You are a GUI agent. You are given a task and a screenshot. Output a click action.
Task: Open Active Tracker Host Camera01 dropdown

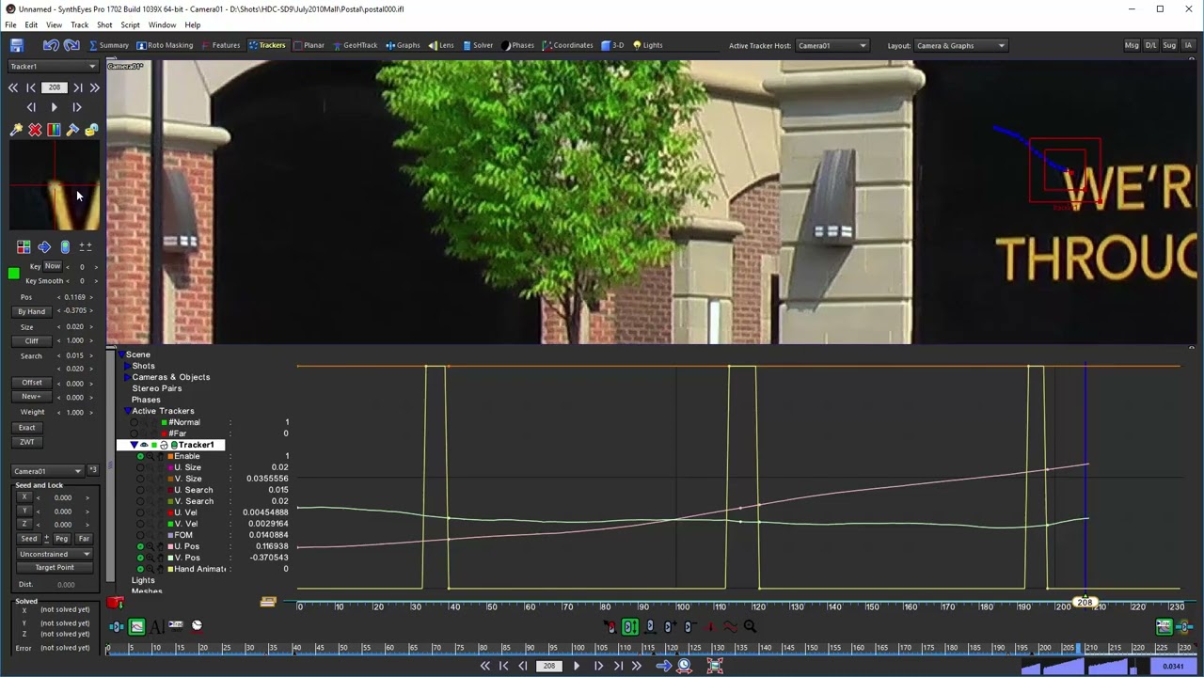click(x=832, y=45)
